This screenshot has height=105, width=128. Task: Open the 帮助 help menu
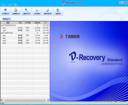[15, 5]
